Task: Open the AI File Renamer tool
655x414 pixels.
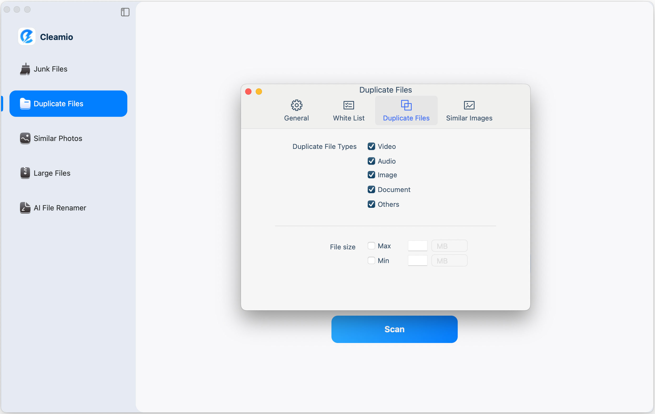Action: [60, 208]
